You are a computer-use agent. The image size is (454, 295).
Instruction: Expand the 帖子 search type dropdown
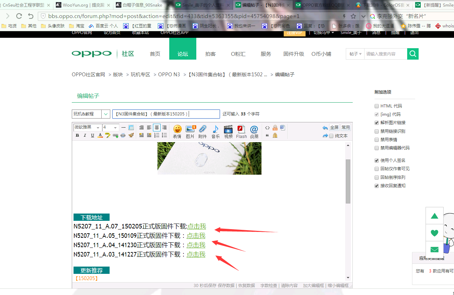point(355,54)
